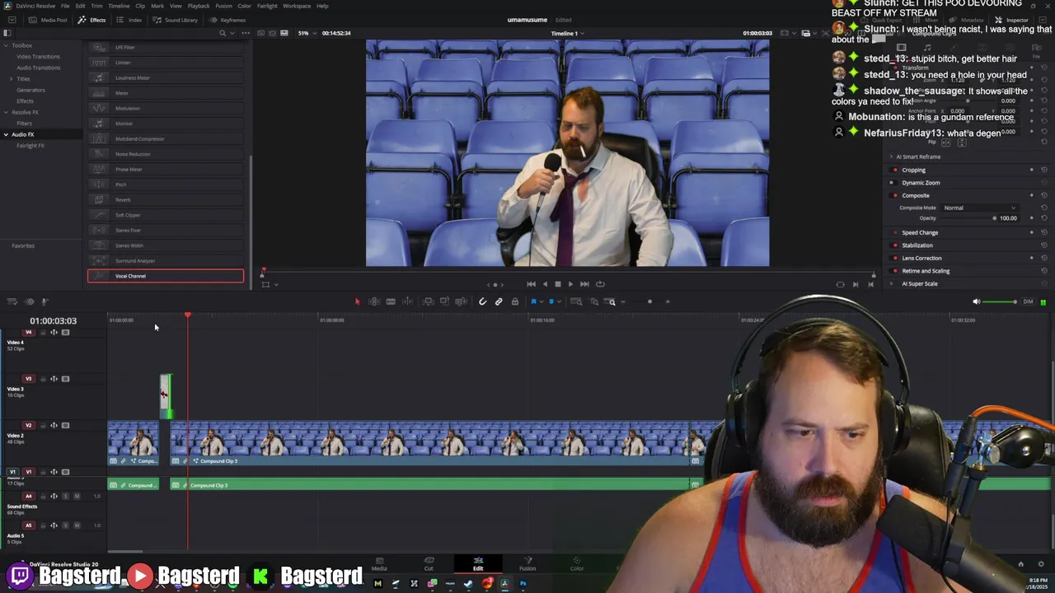
Task: Collapse the Resolve FX group
Action: (6, 112)
